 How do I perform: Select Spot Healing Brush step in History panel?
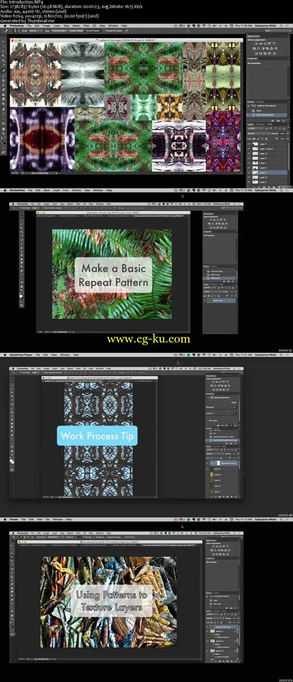tap(267, 115)
